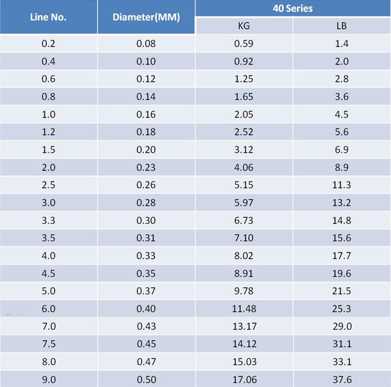
Task: Select diameter cell showing 0.08
Action: pyautogui.click(x=146, y=44)
